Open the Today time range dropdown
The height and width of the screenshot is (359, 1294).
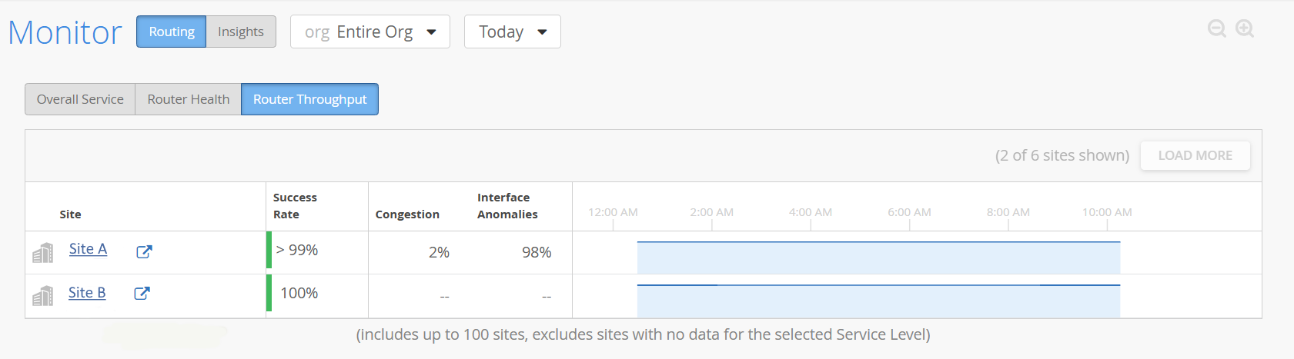point(512,32)
